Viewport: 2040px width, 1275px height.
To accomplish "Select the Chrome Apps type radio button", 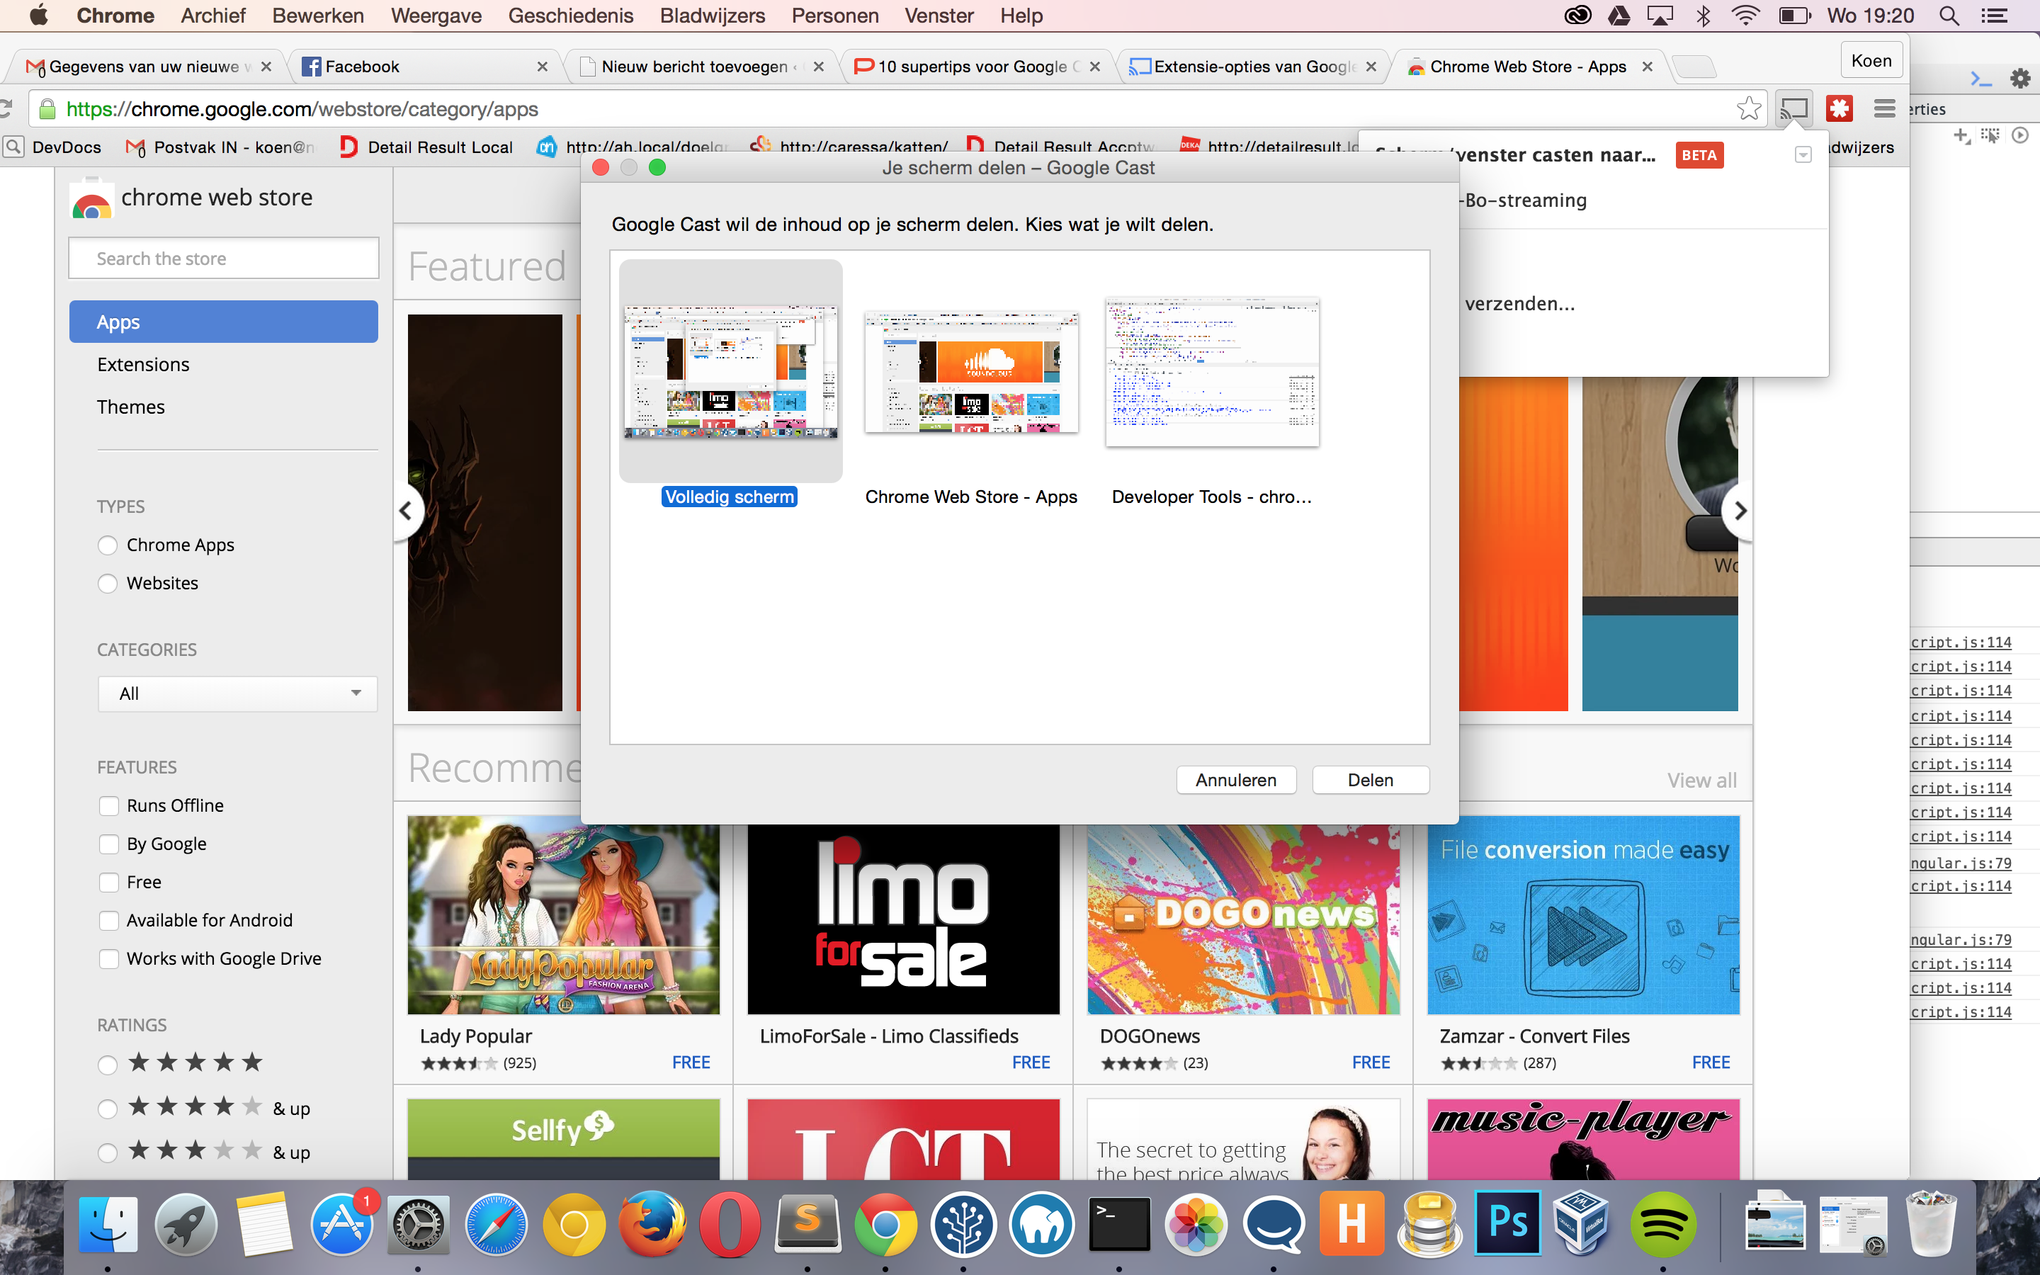I will [x=107, y=545].
